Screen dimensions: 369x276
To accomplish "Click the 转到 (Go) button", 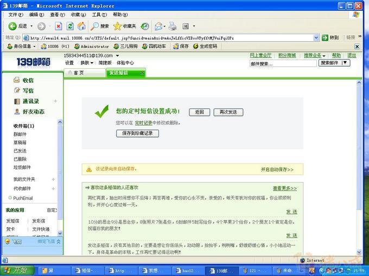I will pos(330,37).
